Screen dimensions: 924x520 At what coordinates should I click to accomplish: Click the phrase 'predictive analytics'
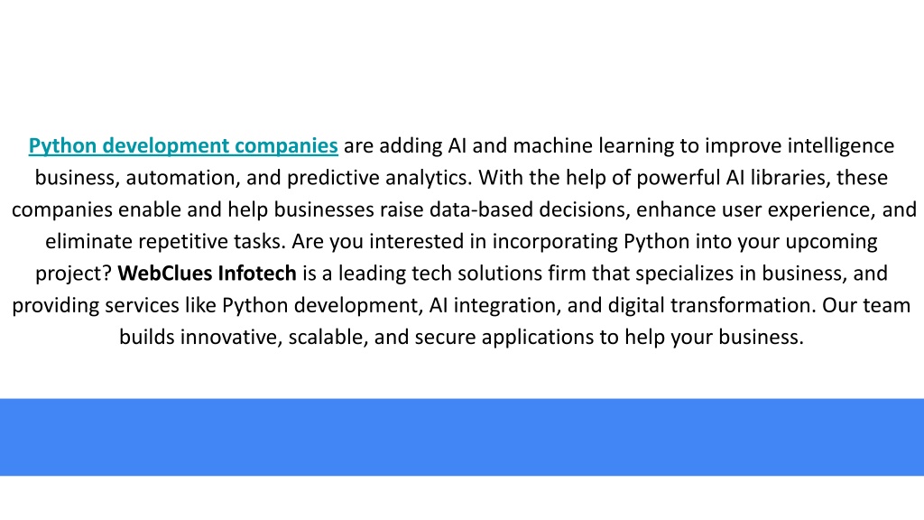coord(380,178)
